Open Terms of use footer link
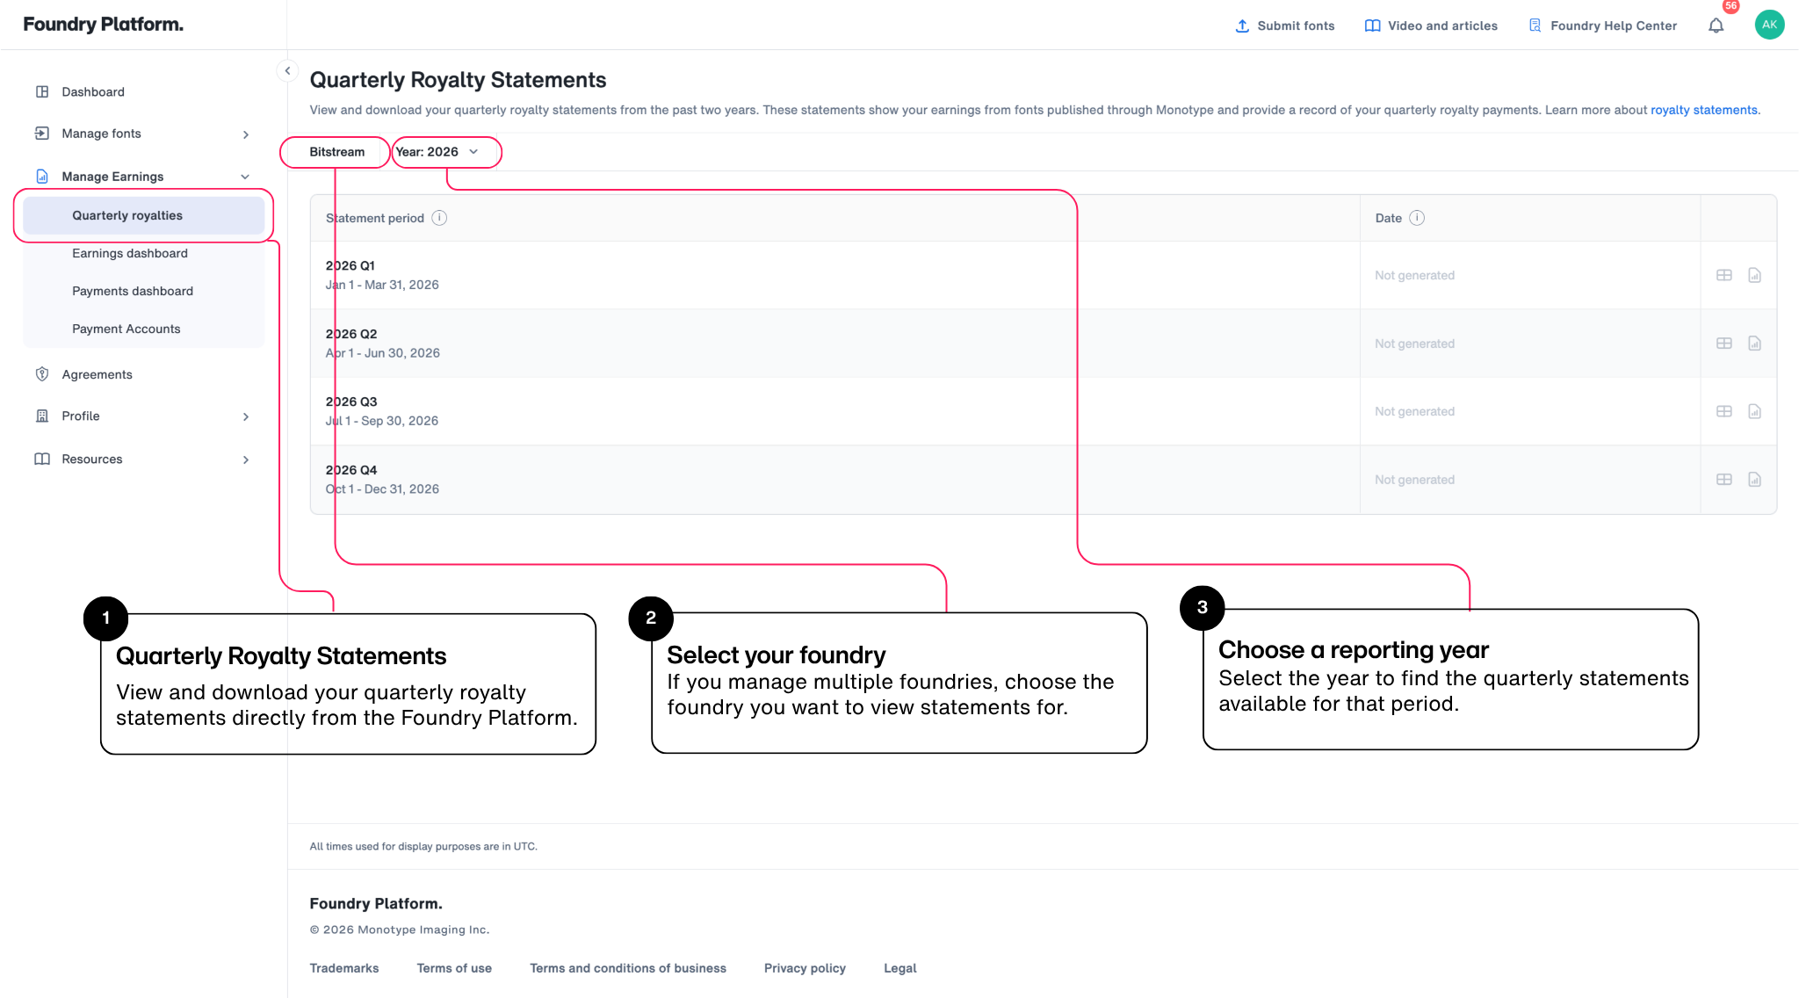1799x998 pixels. pos(454,968)
